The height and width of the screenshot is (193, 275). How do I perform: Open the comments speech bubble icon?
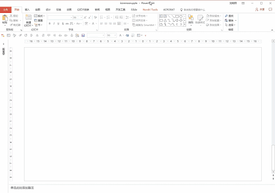click(x=270, y=9)
